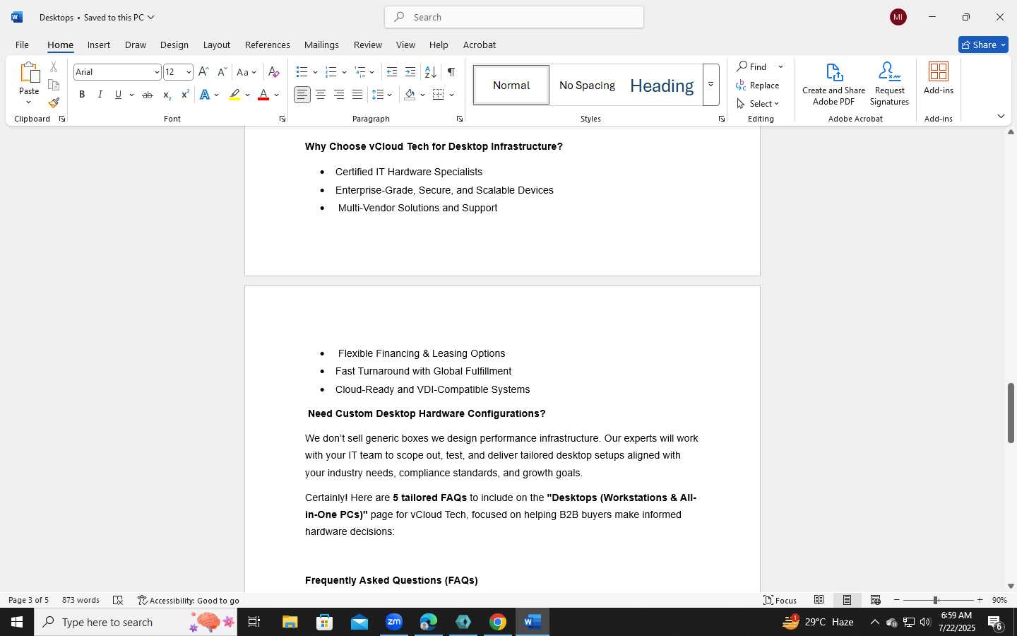1017x636 pixels.
Task: Open the font size dropdown
Action: [x=189, y=72]
